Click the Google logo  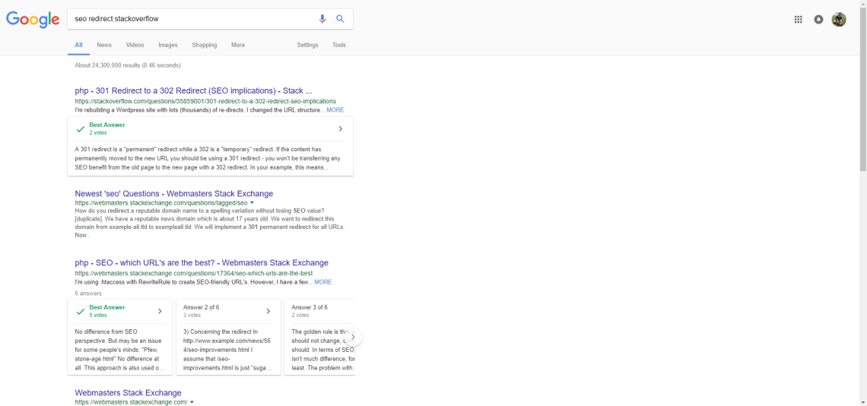[x=33, y=19]
